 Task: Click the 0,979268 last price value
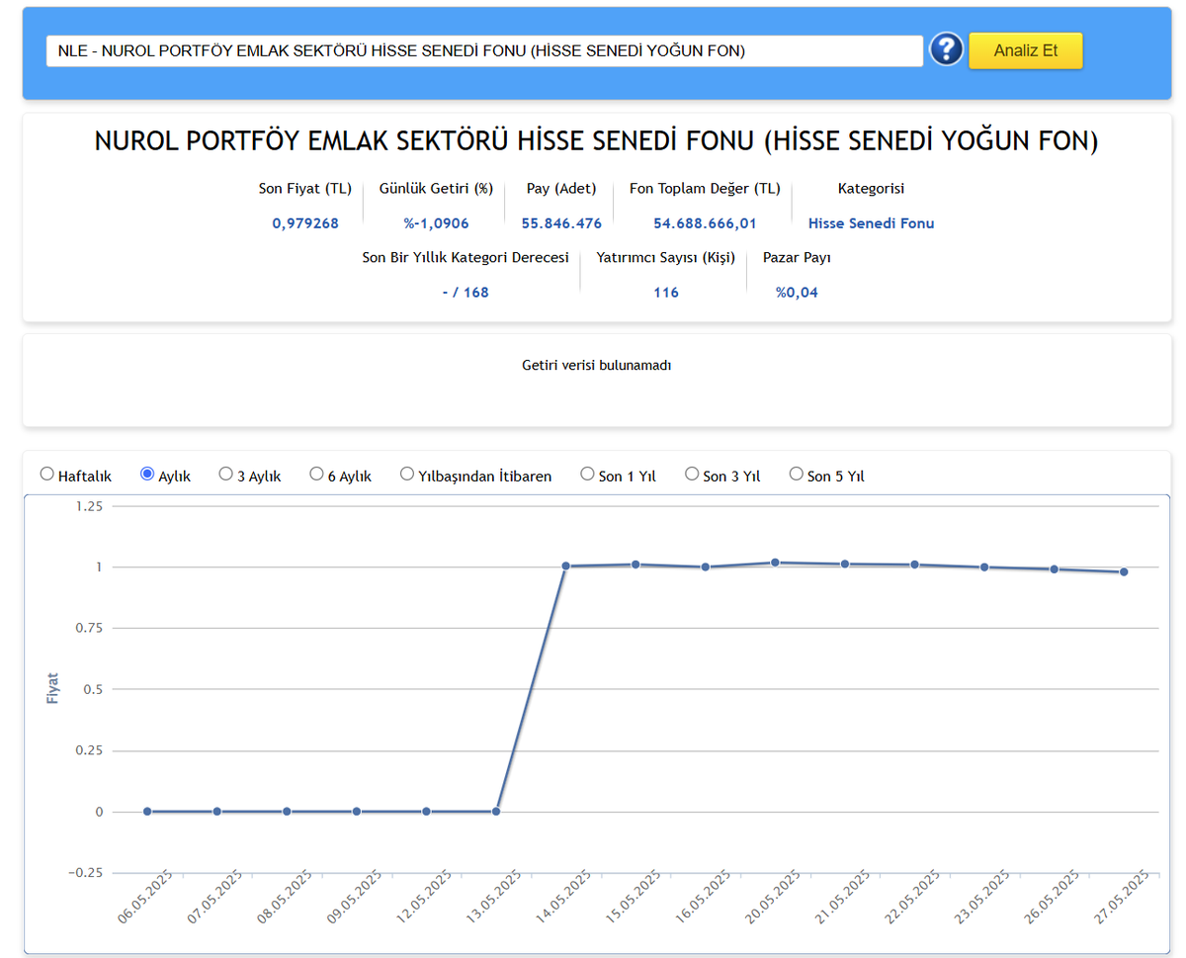(305, 223)
